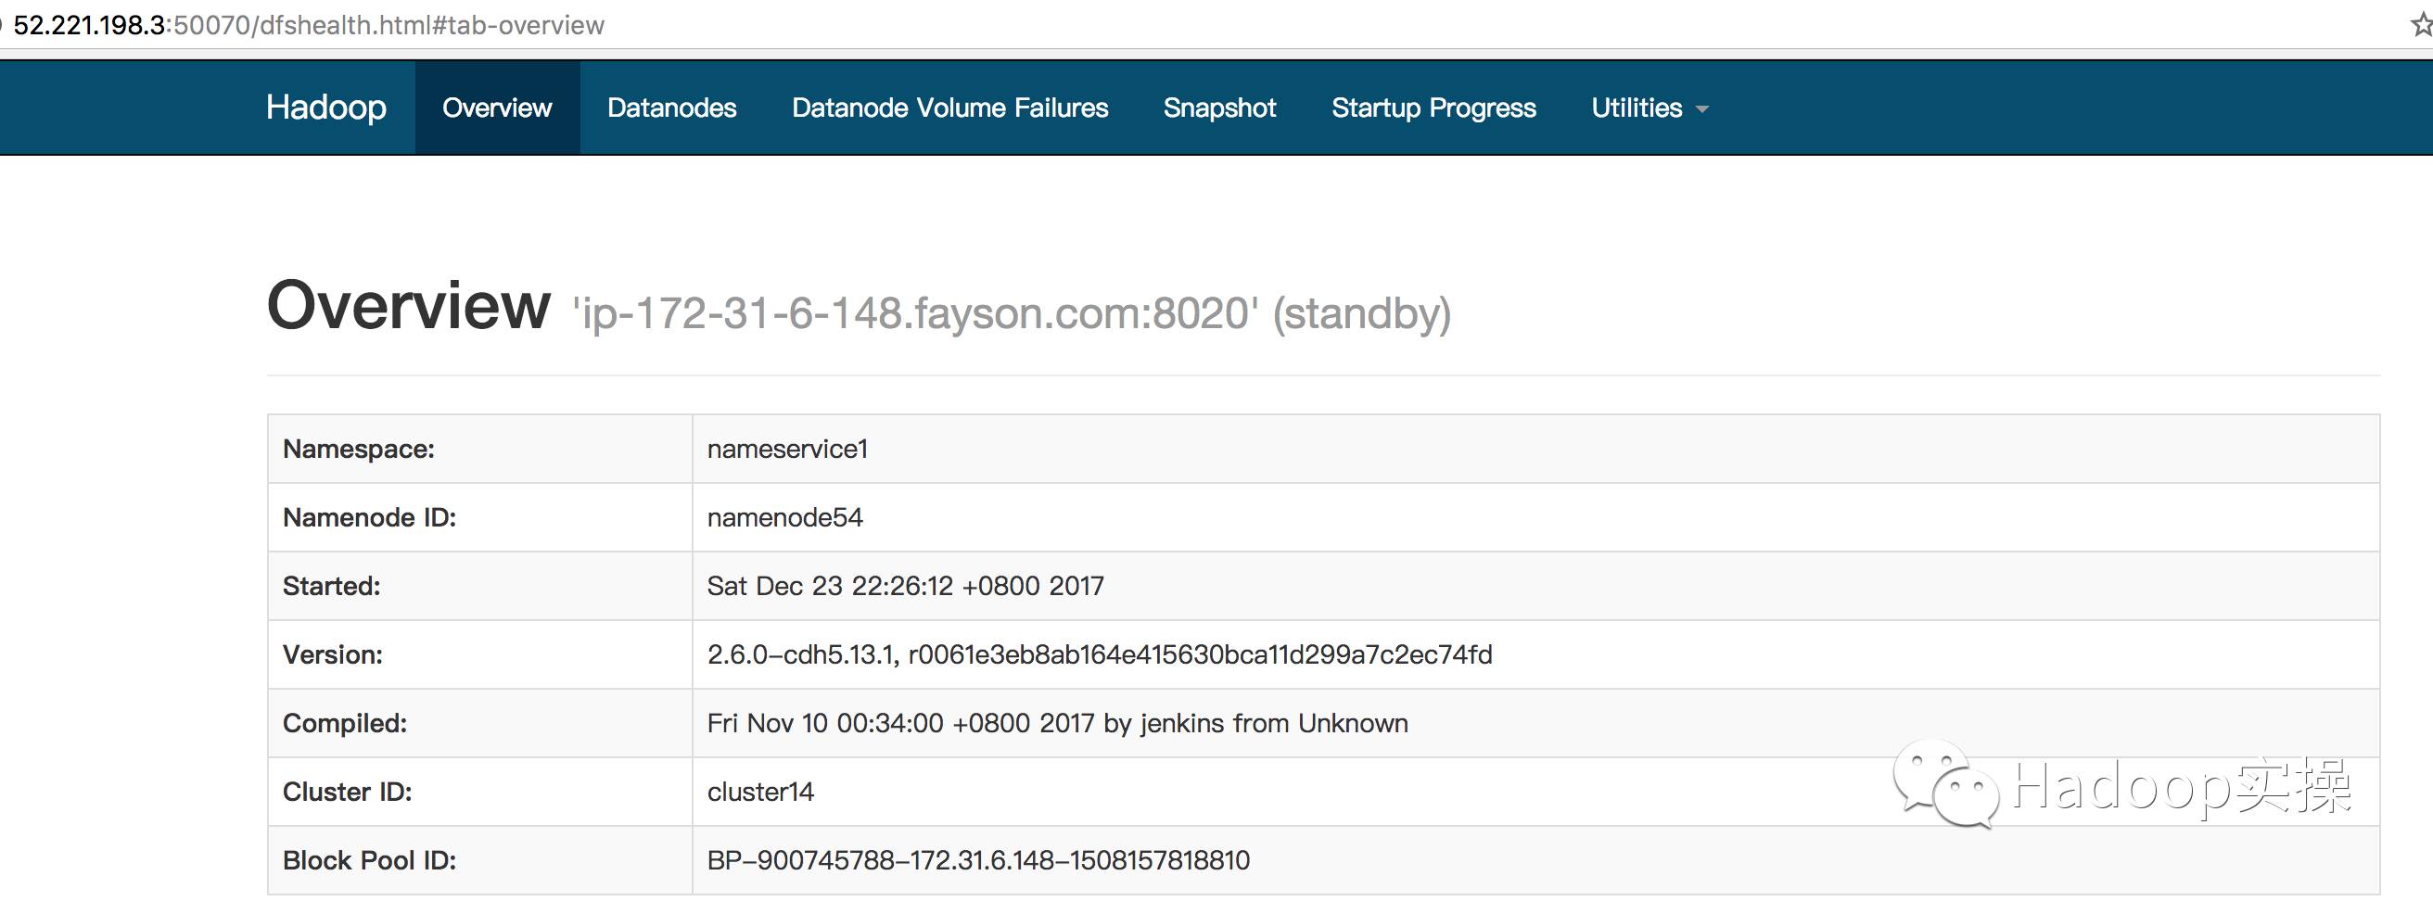Click the cdh5.13.1 version string
The width and height of the screenshot is (2433, 901).
(x=1100, y=654)
